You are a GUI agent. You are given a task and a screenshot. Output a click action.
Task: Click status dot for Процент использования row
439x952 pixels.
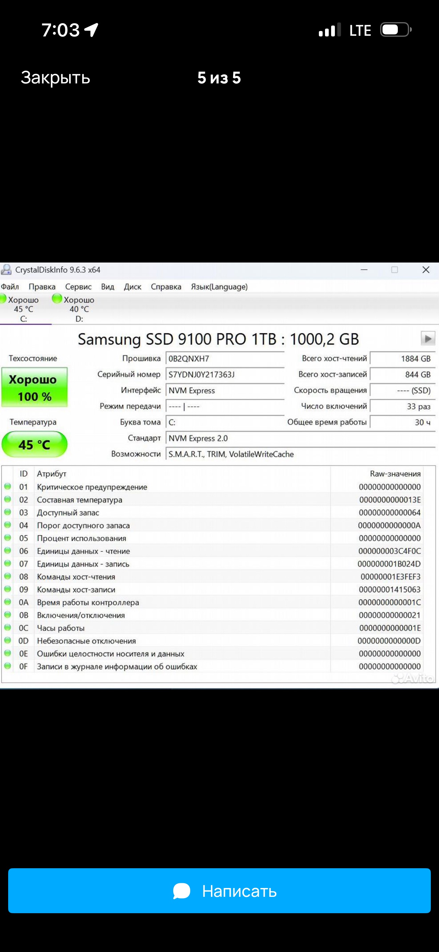(7, 538)
